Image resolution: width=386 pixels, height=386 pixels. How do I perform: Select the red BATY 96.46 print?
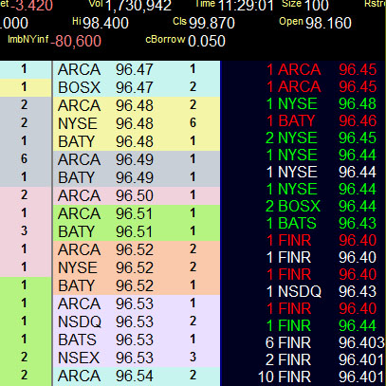click(322, 120)
